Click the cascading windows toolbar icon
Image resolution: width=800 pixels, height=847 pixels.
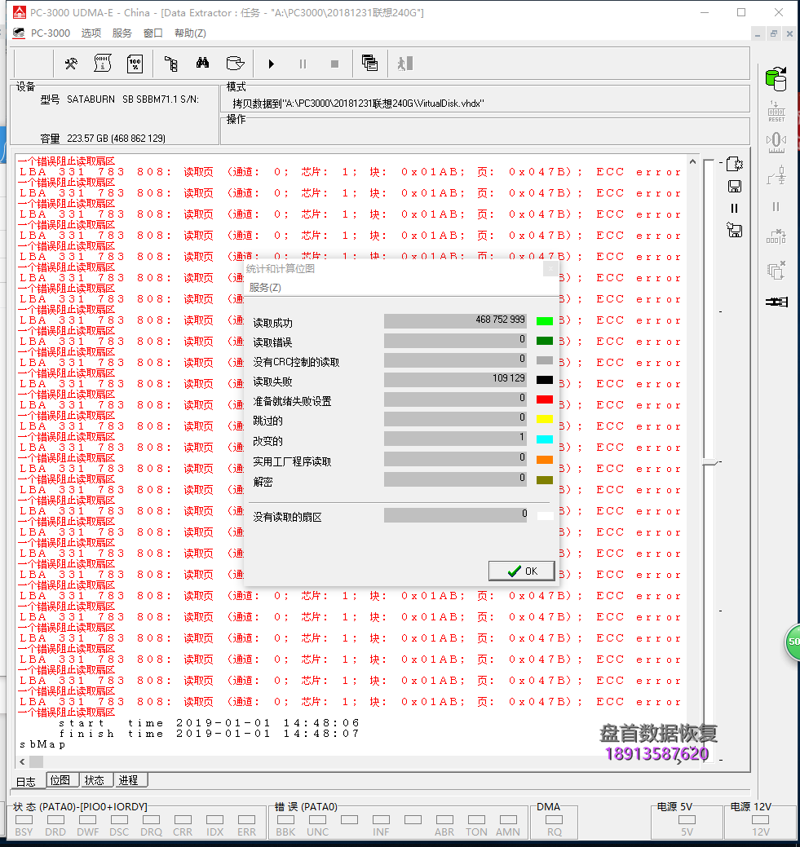click(x=369, y=64)
